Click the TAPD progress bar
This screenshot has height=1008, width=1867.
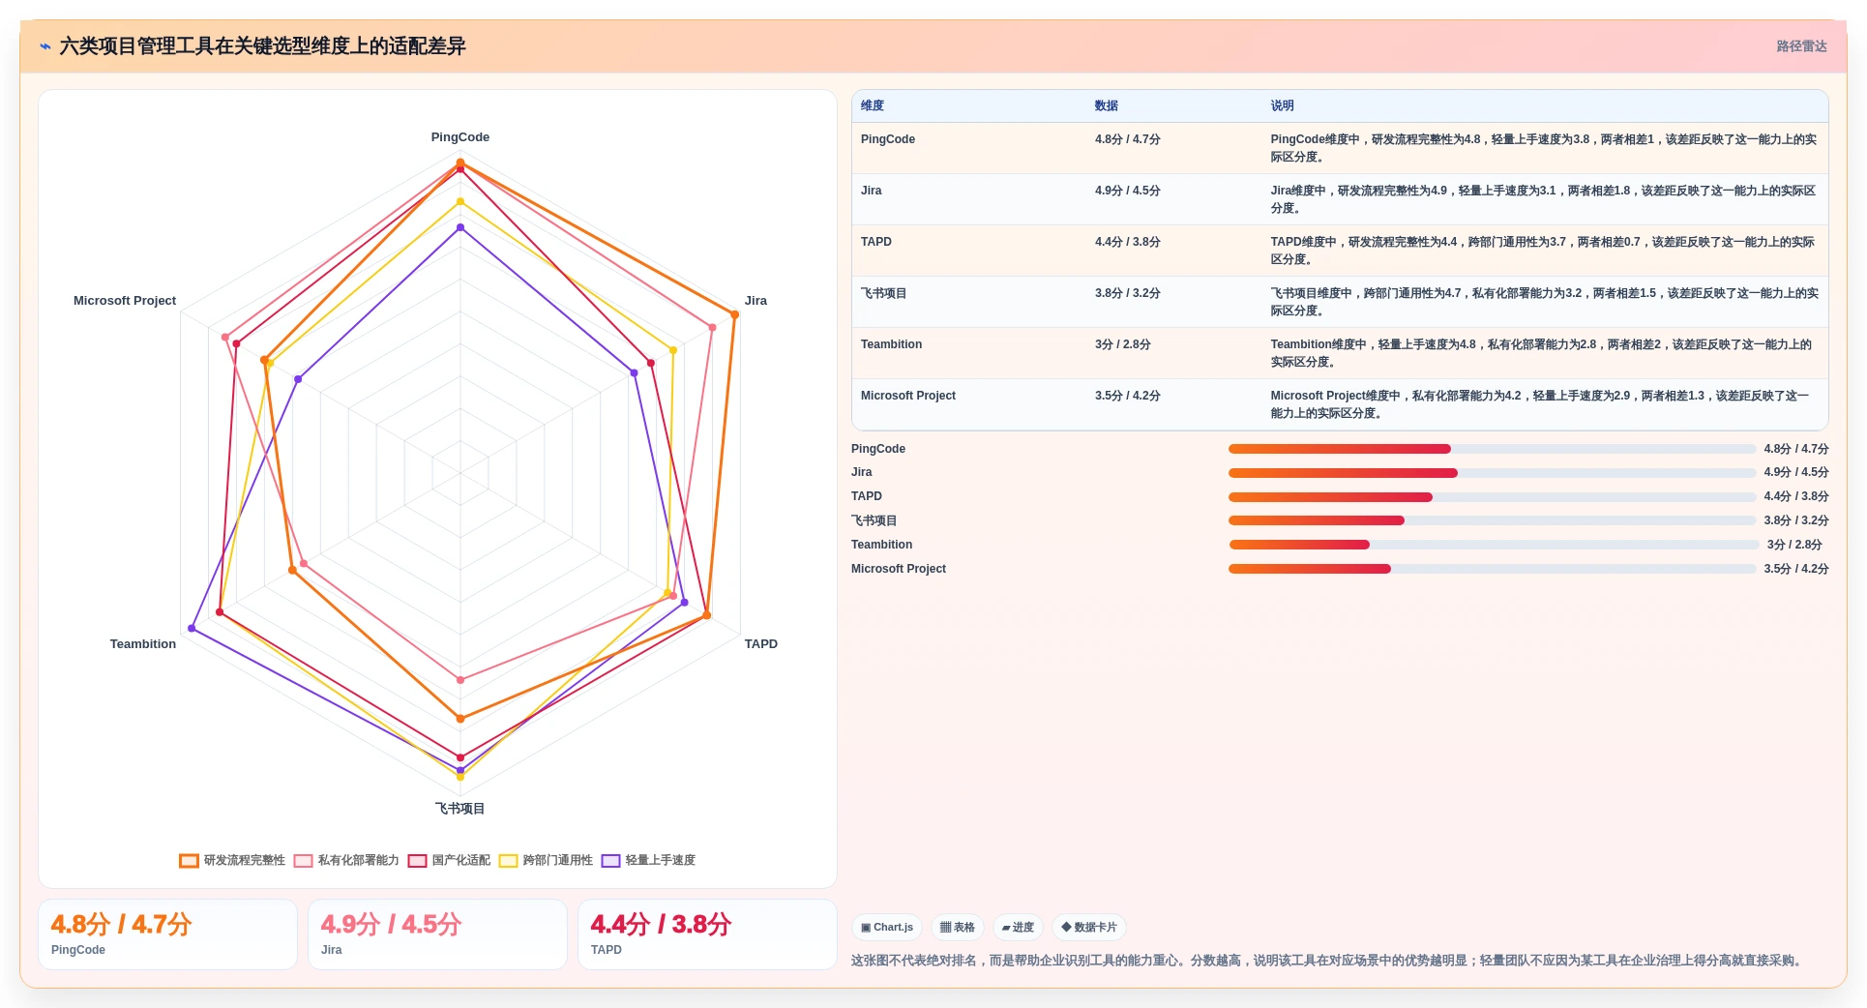(1492, 497)
